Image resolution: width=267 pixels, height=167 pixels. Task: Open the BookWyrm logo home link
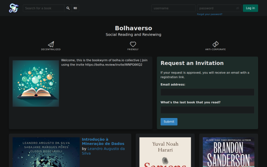(x=14, y=8)
